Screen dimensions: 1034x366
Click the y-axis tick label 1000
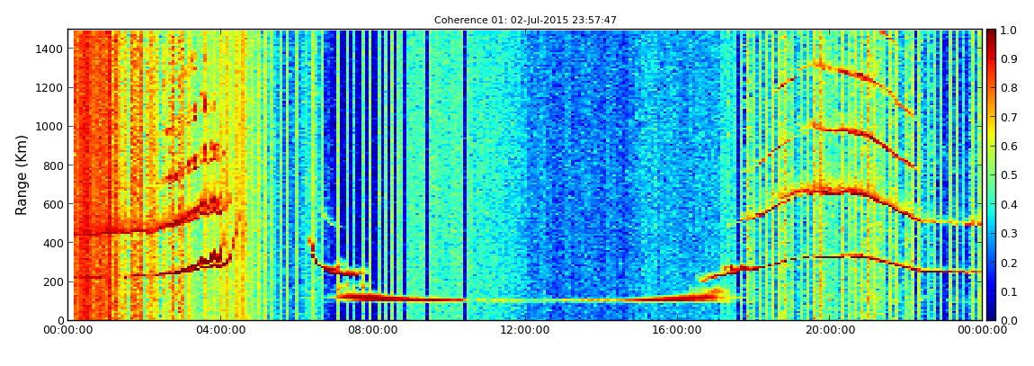(x=50, y=127)
